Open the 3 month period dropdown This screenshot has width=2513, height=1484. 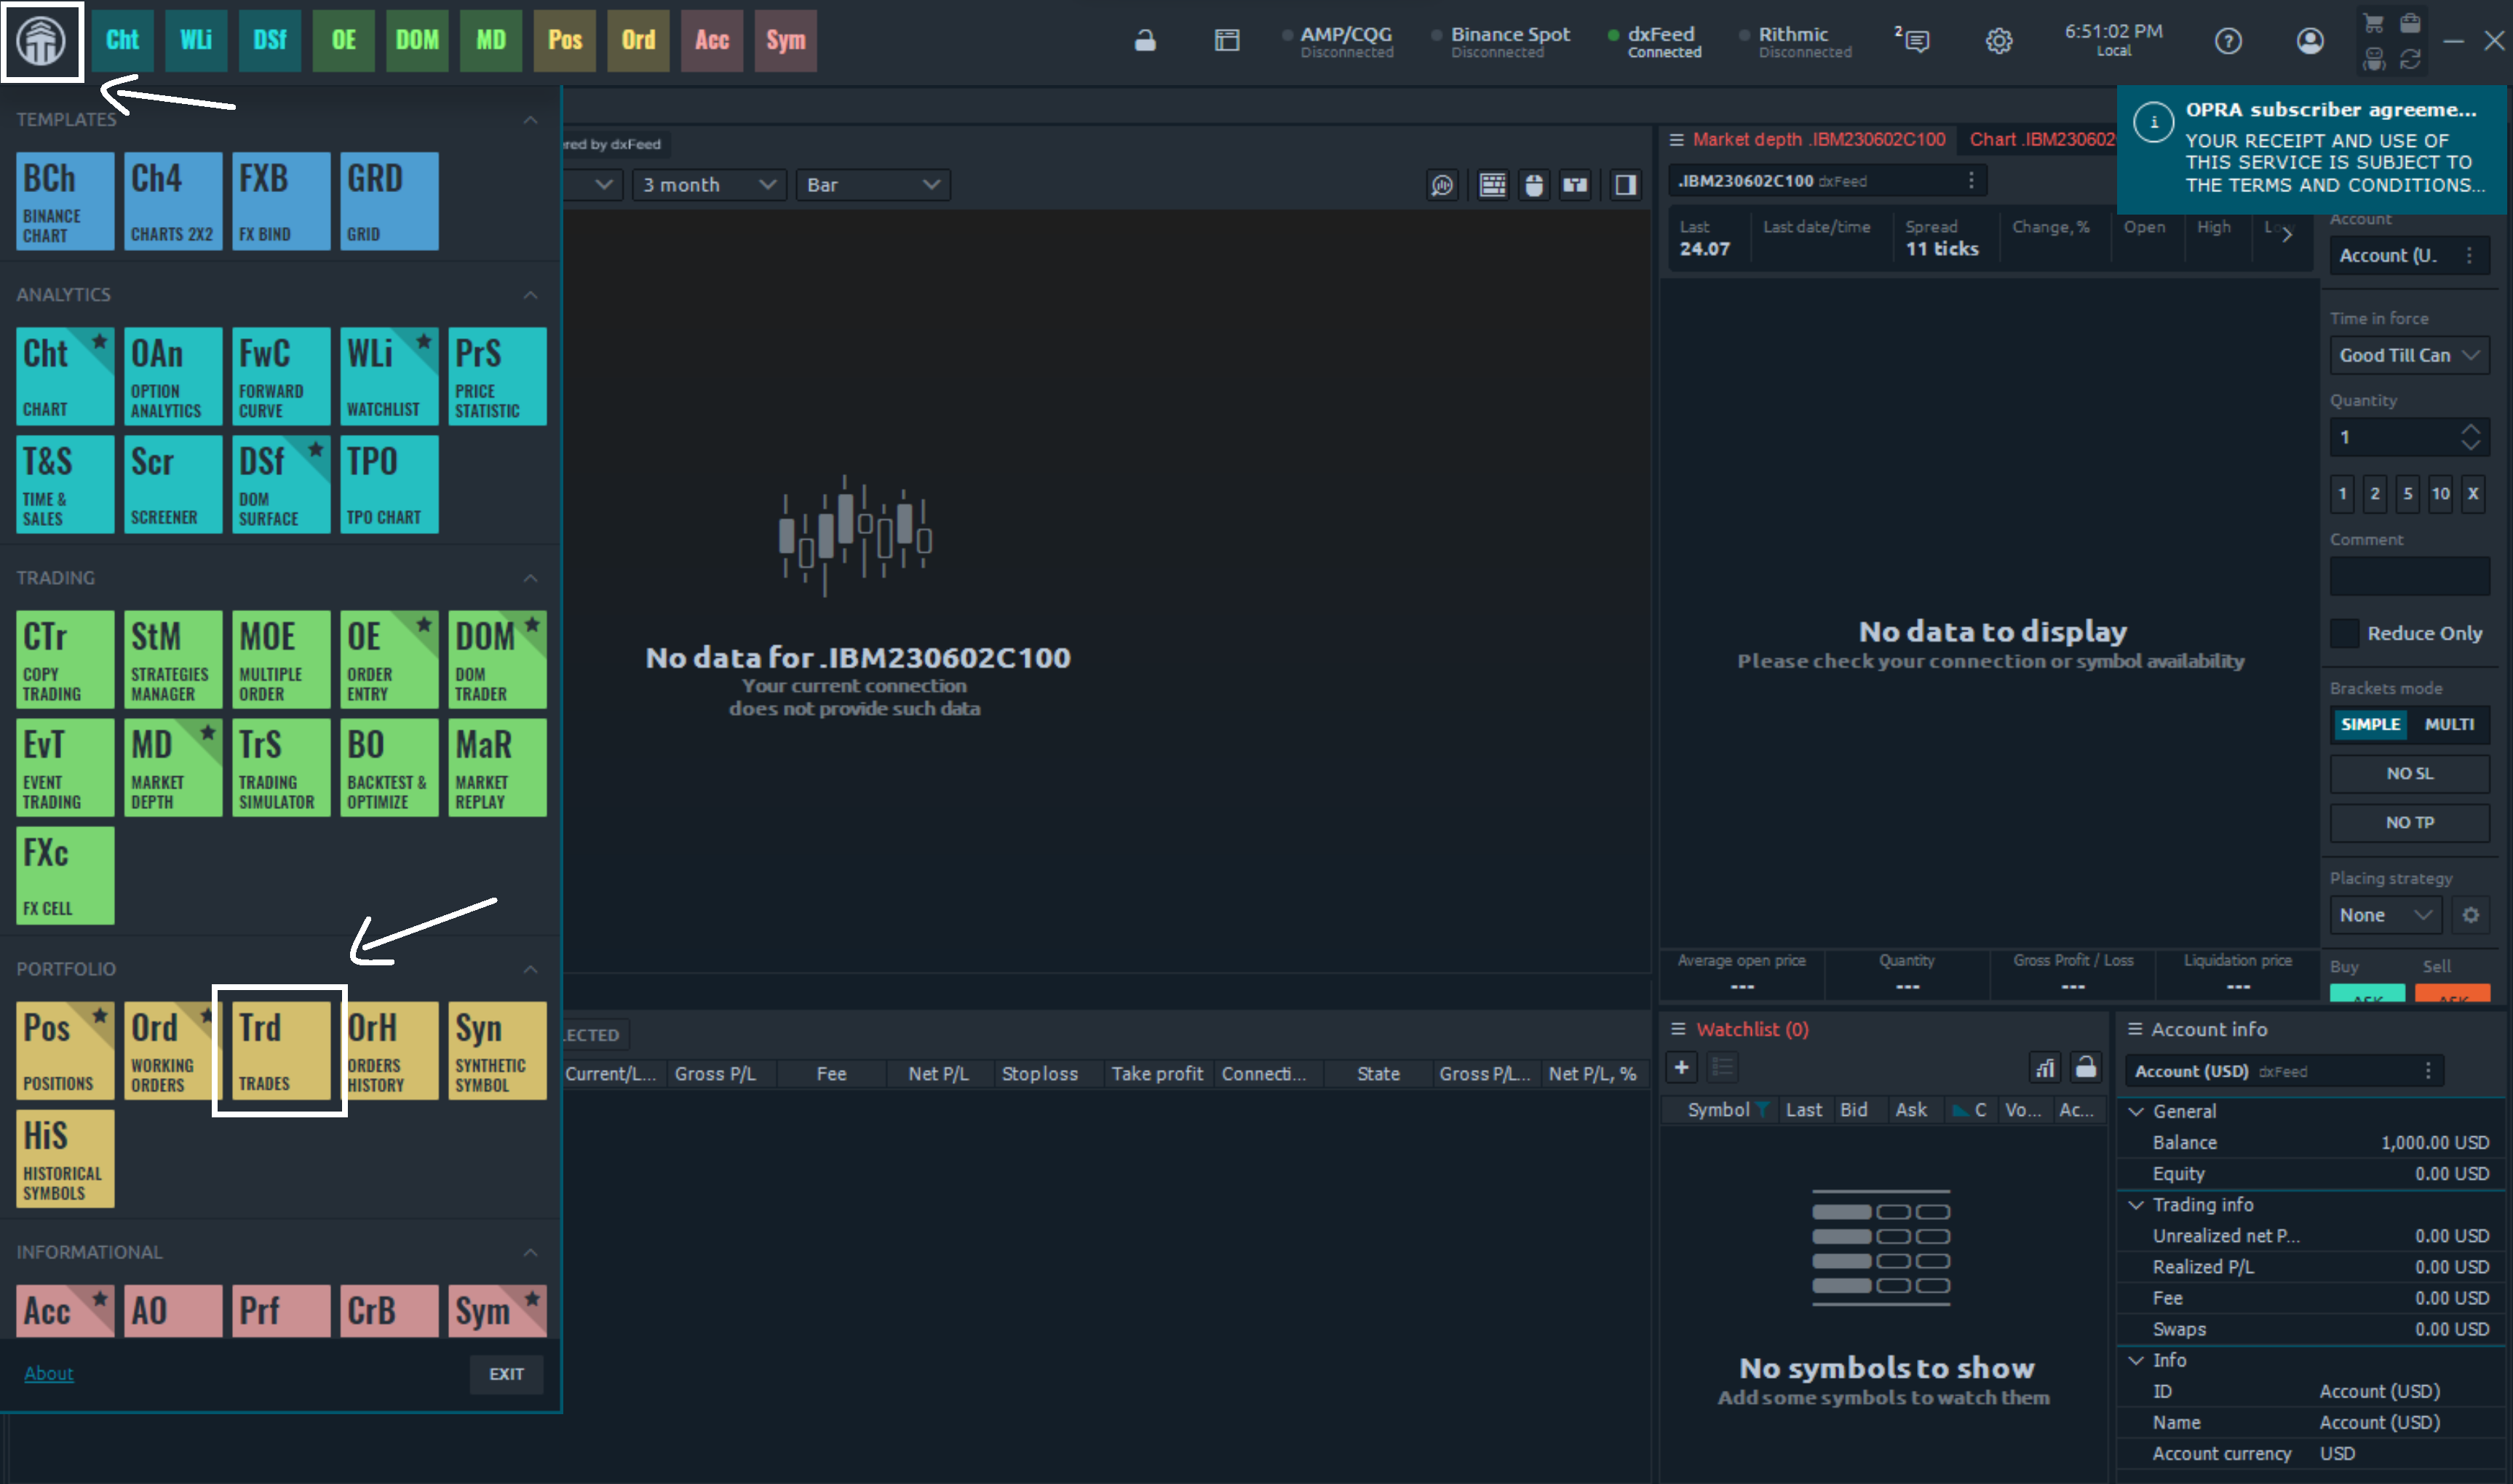coord(708,185)
